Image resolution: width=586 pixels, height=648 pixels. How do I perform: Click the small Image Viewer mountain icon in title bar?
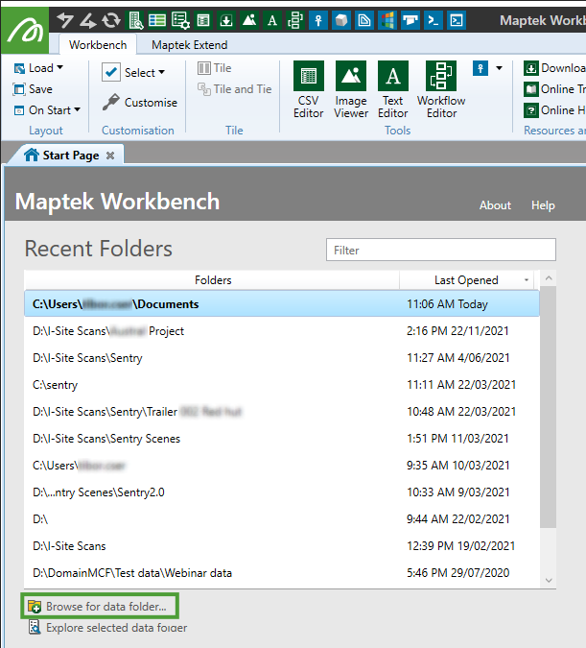pos(249,20)
